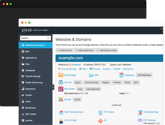The image size is (165, 125).
Task: Click the Hosting Settings shield icon
Action: (x=140, y=113)
